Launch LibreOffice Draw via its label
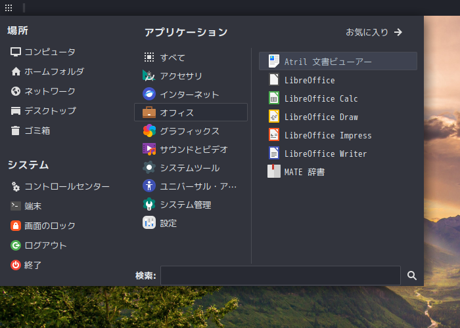This screenshot has width=460, height=328. pos(321,117)
